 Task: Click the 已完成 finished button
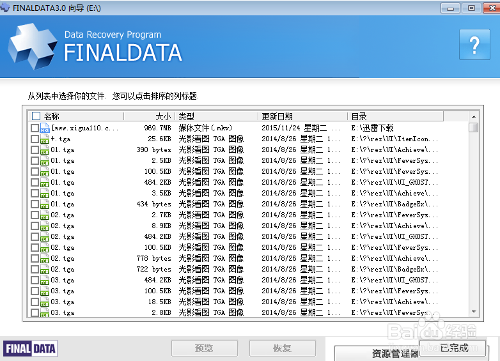pos(453,348)
